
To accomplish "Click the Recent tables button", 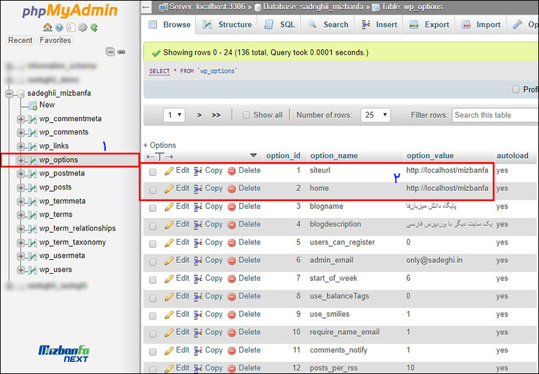I will pyautogui.click(x=20, y=40).
